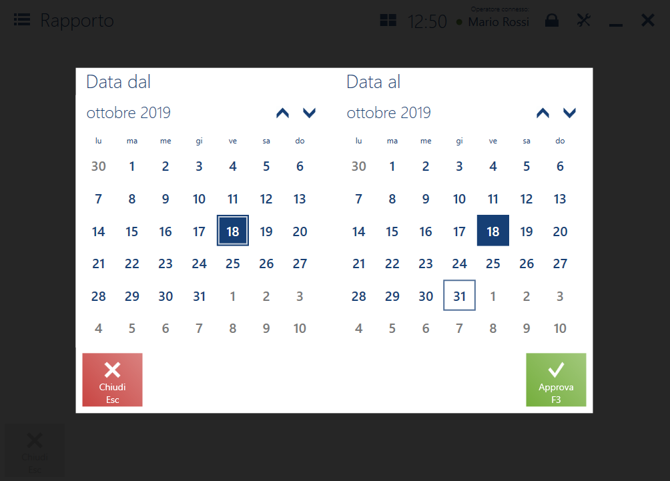Click the operator name Mario Rossi
The image size is (670, 481).
[x=498, y=22]
